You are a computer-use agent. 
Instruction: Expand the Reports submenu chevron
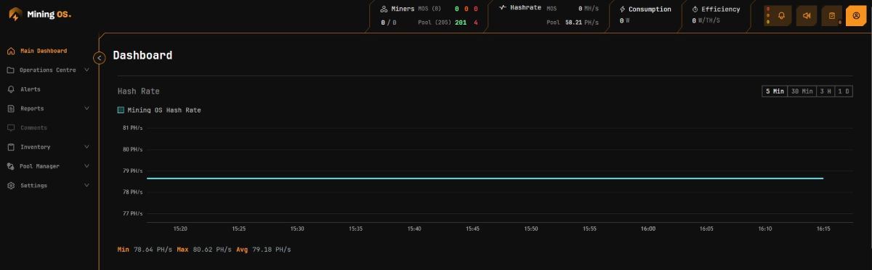pyautogui.click(x=87, y=109)
